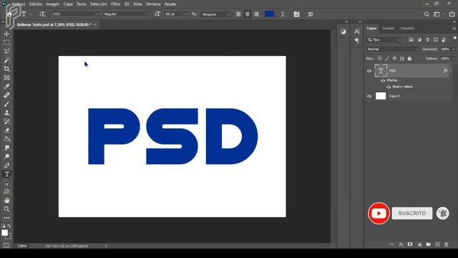Screen dimensions: 458x258
Task: Hide the Bisel y relieve effect
Action: [389, 87]
